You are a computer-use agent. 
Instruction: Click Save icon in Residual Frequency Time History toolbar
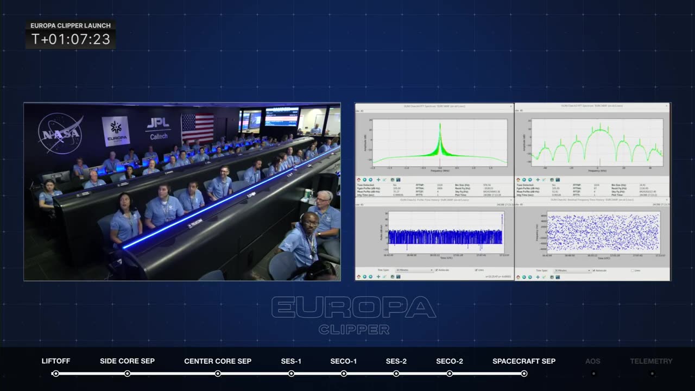pos(558,277)
